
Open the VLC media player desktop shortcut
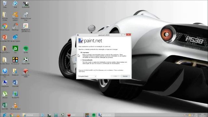coord(15,106)
